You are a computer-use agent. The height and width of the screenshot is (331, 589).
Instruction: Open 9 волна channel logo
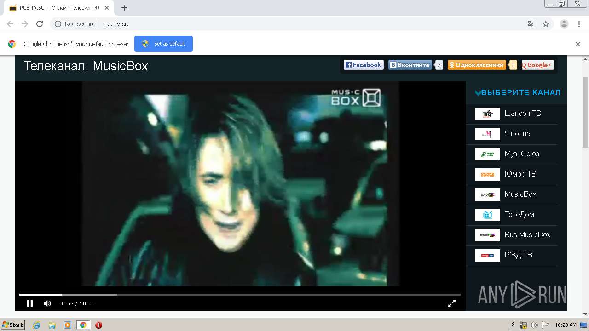click(x=487, y=134)
